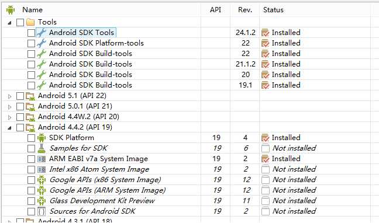This screenshot has height=223, width=379.
Task: Check the Intel x86 Atom System Image box
Action: tap(31, 169)
